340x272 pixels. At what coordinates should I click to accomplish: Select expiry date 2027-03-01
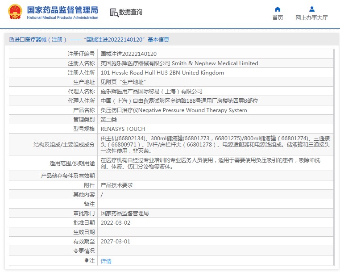pyautogui.click(x=116, y=242)
